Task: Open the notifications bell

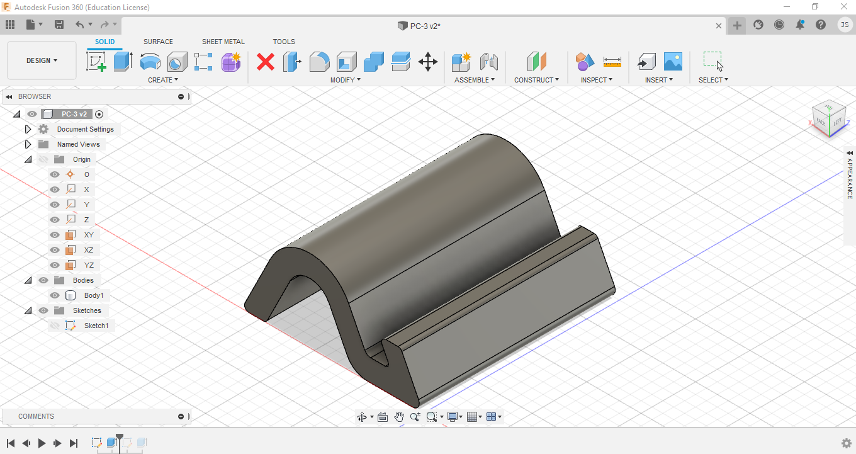Action: tap(800, 25)
